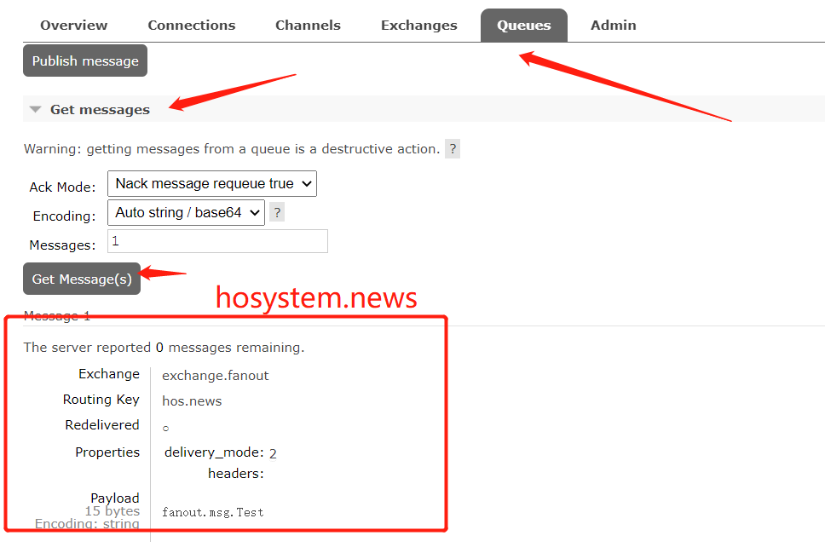Select the hos.news routing key value
Viewport: 825px width, 553px height.
pyautogui.click(x=192, y=401)
